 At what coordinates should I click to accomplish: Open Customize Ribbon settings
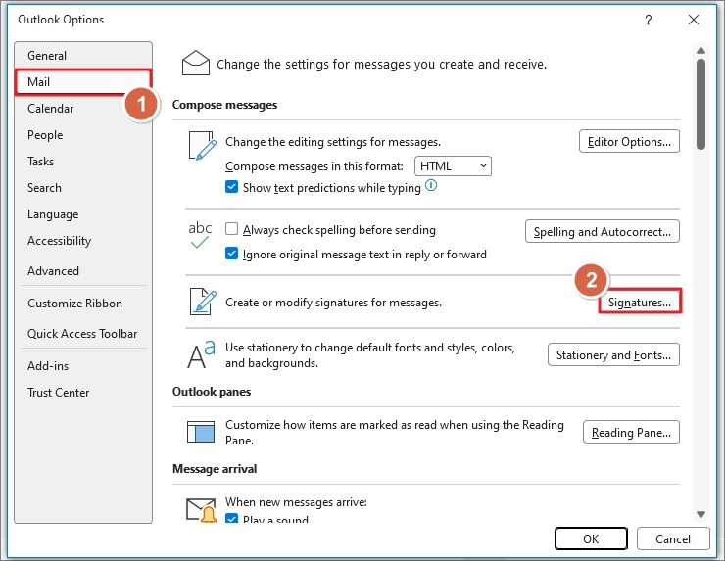[83, 304]
